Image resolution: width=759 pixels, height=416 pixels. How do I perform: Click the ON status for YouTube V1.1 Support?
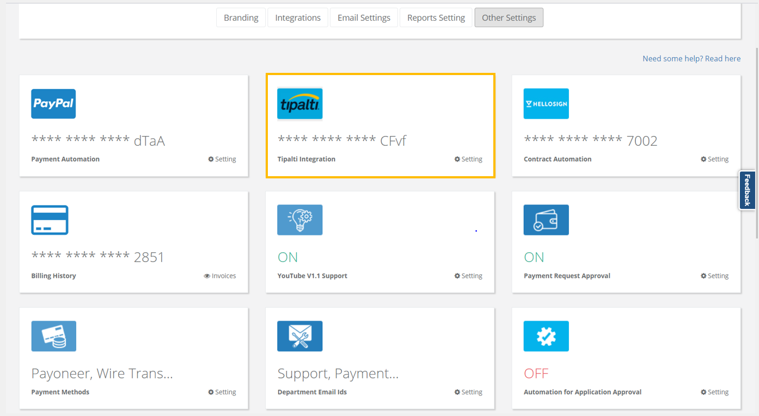[288, 257]
